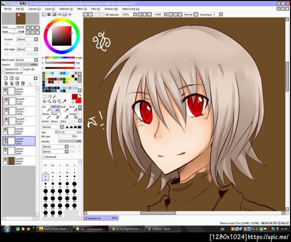
Task: Choose the flat brush edge shape
Action: point(80,127)
